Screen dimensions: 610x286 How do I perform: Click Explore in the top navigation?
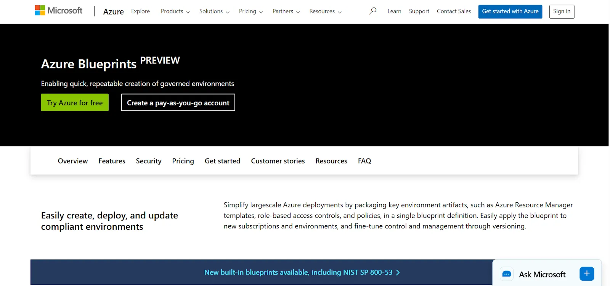[x=141, y=11]
